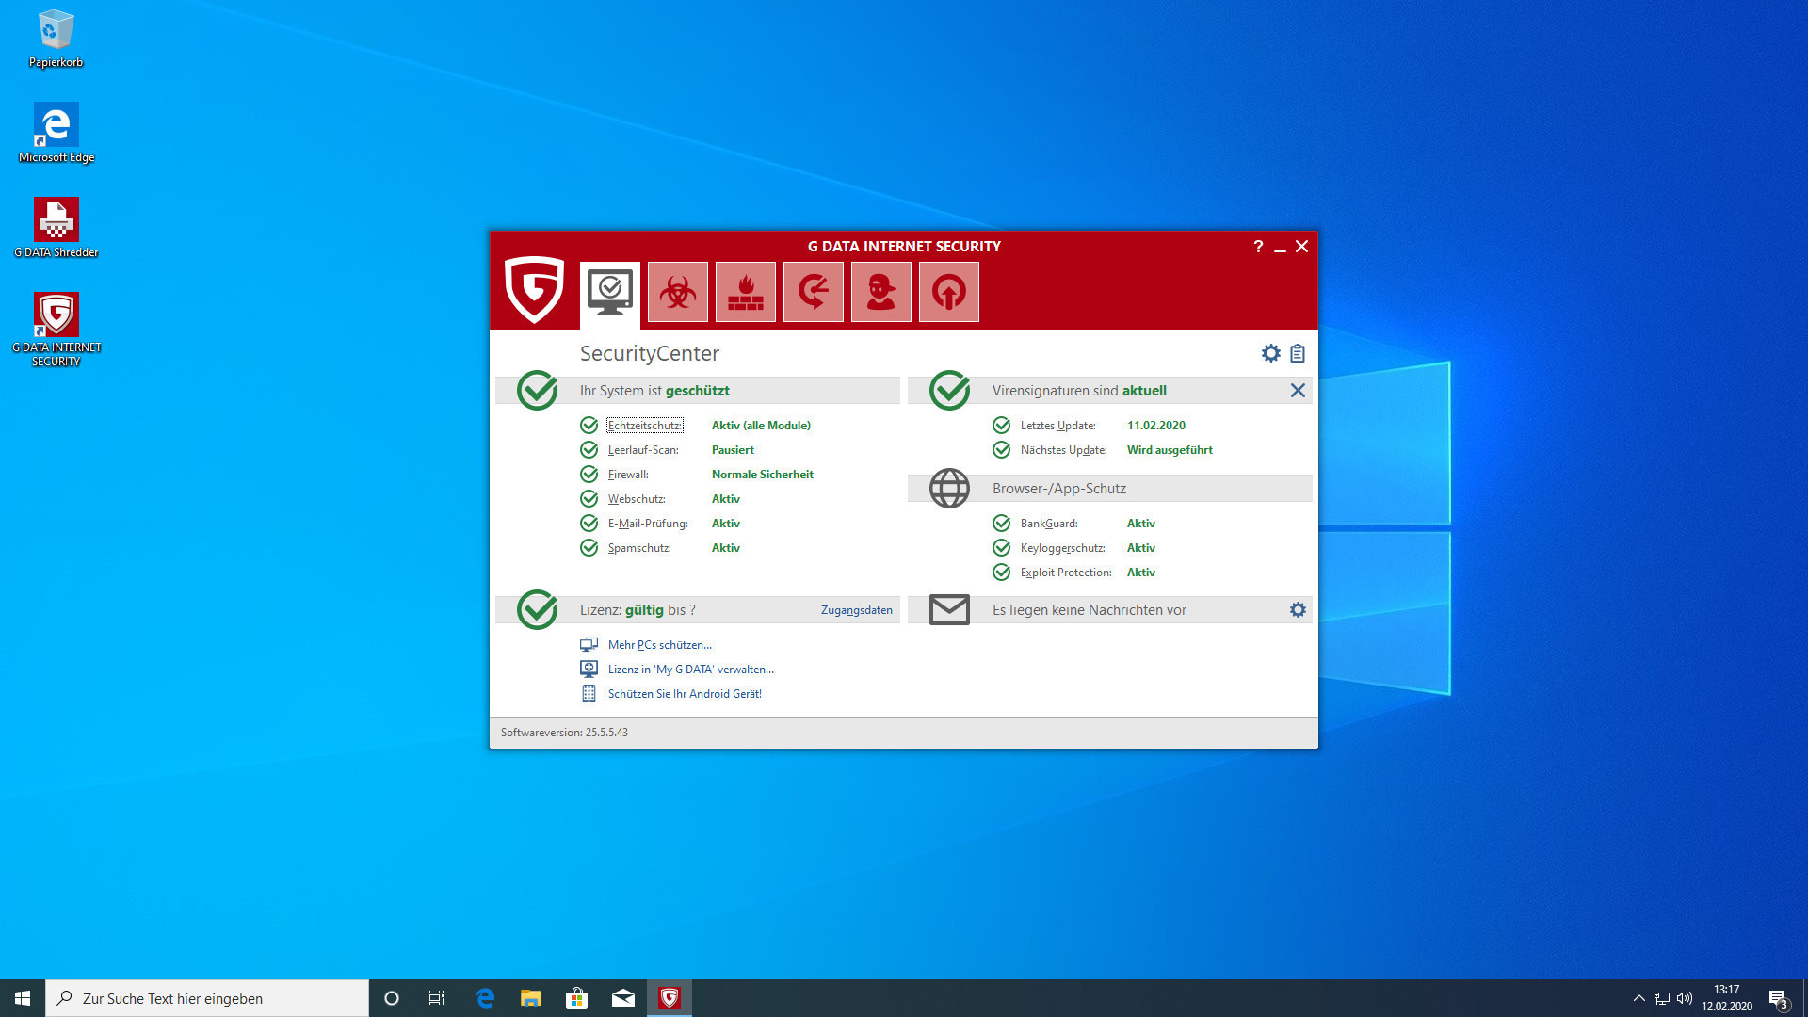Screen dimensions: 1808x1017
Task: Click the Leerlauf-Scan status entry
Action: pos(643,450)
